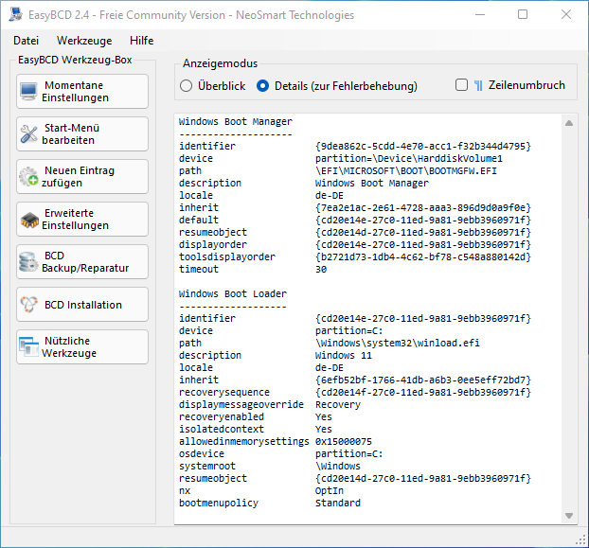This screenshot has height=548, width=589.
Task: Click the path value \Windows\system32\winload.efi
Action: click(398, 343)
